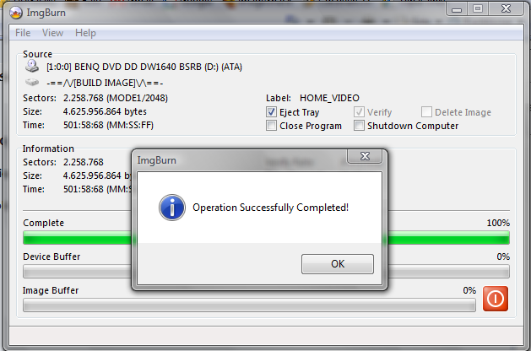Click the ImgBurn app icon in title bar

coord(16,13)
